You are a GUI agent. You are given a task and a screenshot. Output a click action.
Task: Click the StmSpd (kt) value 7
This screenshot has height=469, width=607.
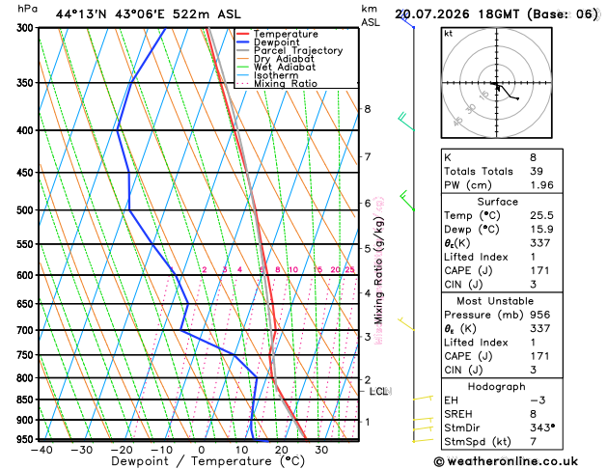(533, 442)
